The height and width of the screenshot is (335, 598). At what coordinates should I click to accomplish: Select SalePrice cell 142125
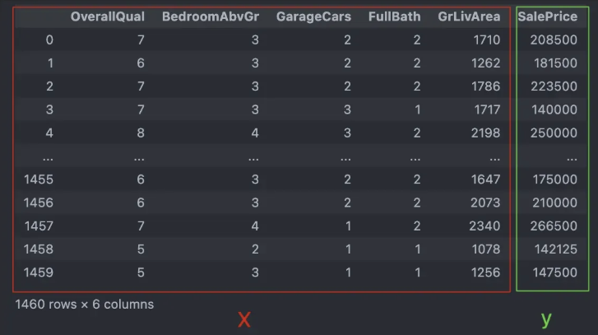556,249
